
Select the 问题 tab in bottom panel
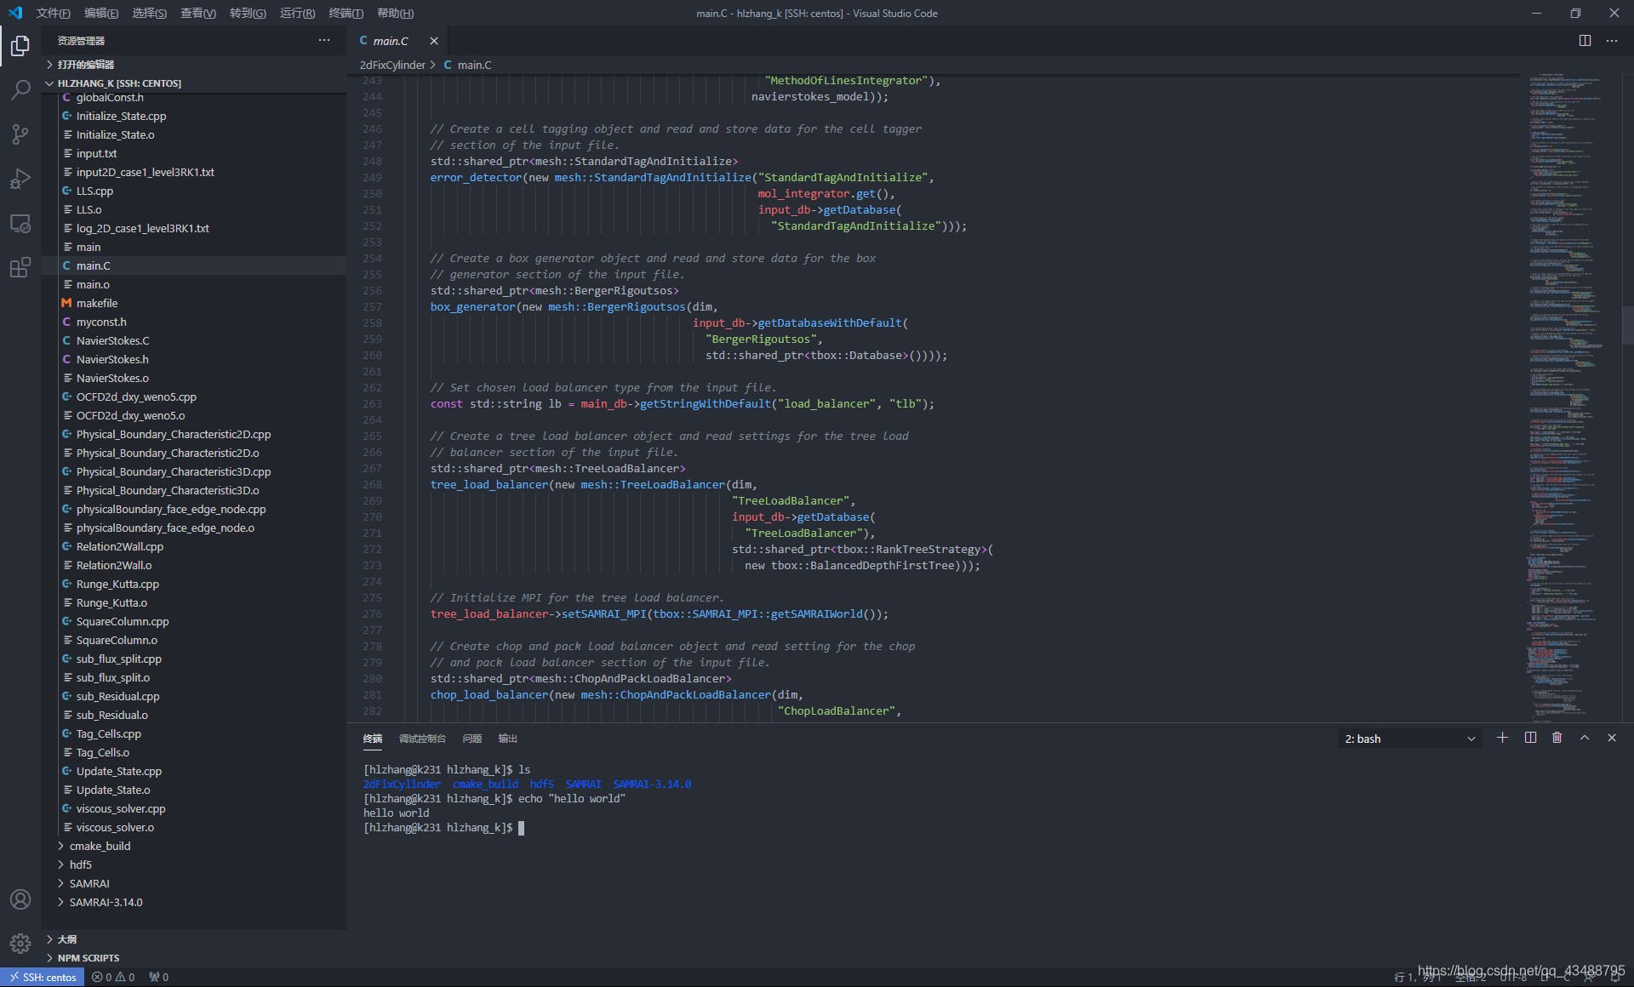tap(471, 738)
